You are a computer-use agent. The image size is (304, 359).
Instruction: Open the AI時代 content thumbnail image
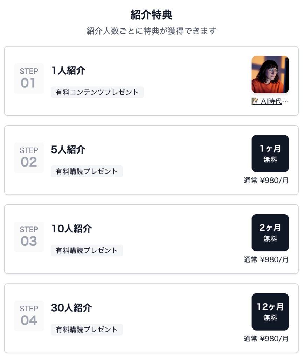point(270,74)
